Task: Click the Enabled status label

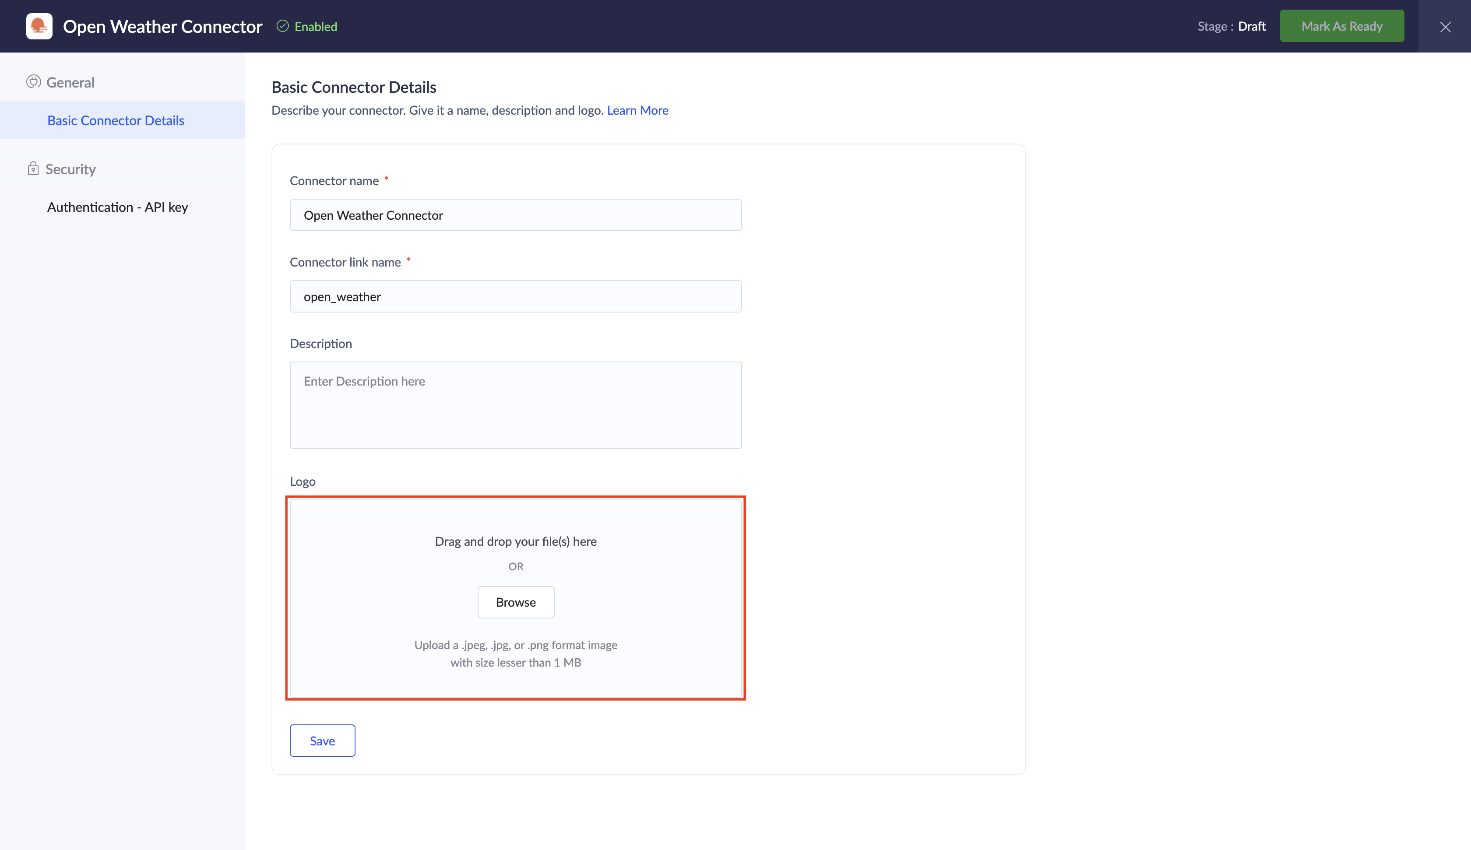Action: [x=316, y=27]
